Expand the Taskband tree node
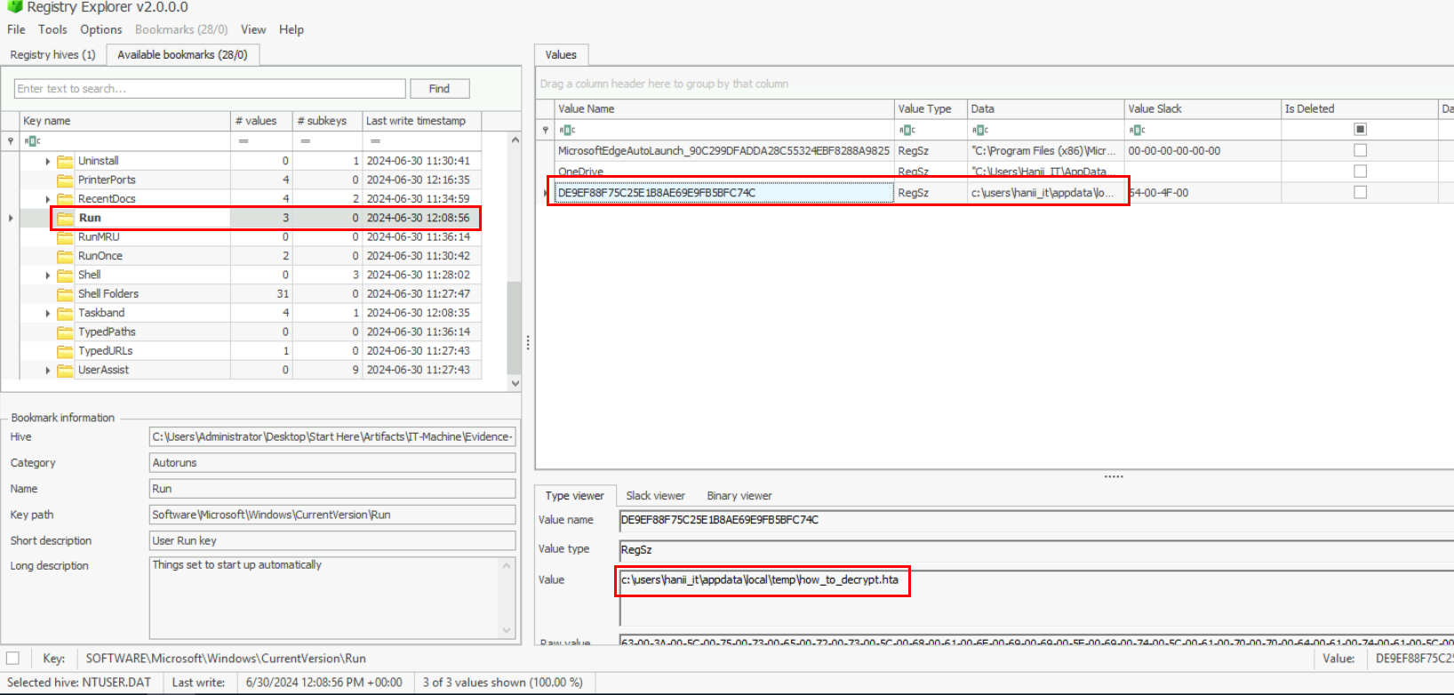This screenshot has height=695, width=1454. pyautogui.click(x=48, y=313)
